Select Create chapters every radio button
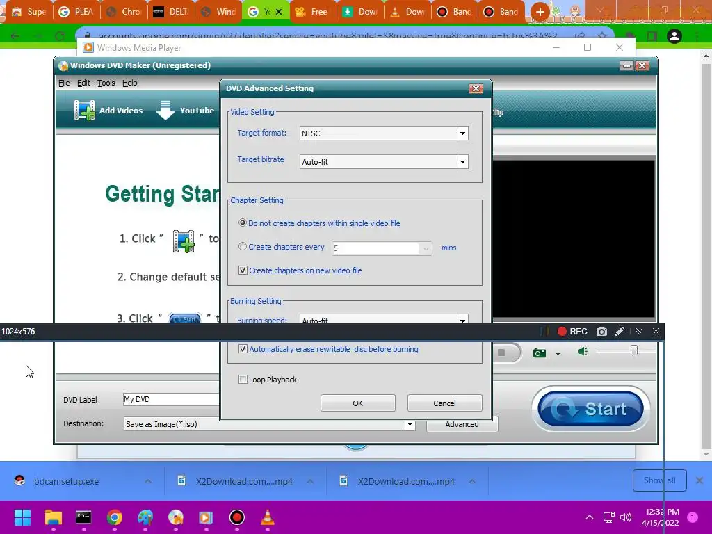 243,247
